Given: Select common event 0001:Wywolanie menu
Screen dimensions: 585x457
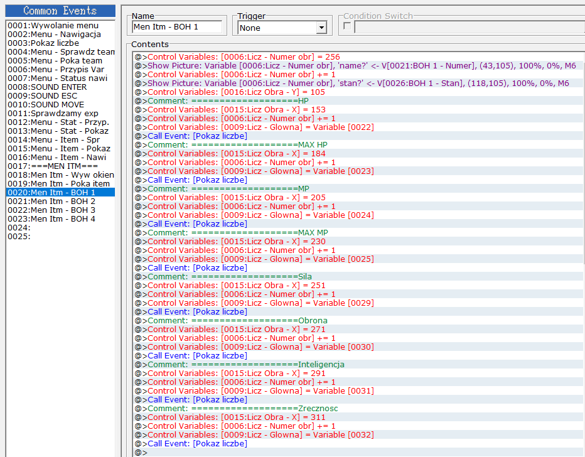Looking at the screenshot, I should coord(61,25).
